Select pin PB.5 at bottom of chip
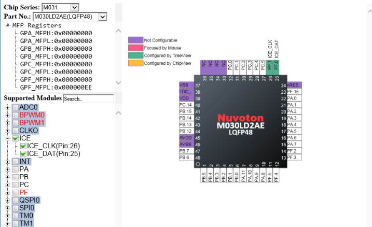 pyautogui.click(x=203, y=175)
